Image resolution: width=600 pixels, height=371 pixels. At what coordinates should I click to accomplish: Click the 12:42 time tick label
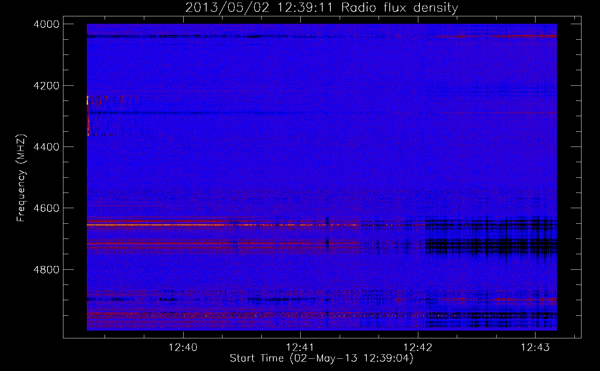click(x=418, y=348)
